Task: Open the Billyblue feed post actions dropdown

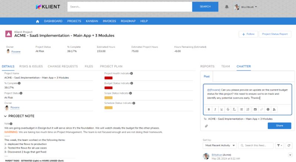Action: pyautogui.click(x=290, y=155)
